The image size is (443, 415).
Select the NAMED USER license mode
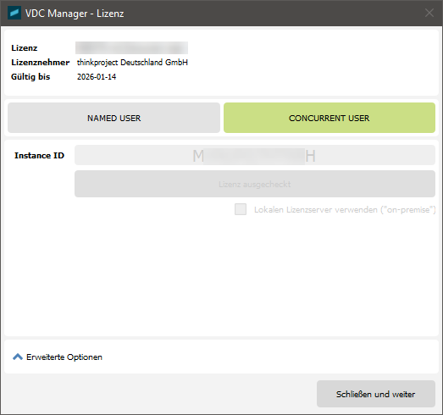[114, 118]
